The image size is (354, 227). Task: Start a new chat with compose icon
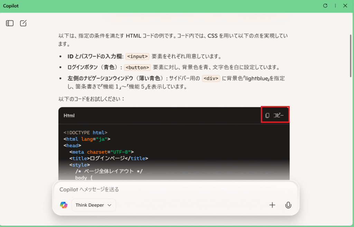[x=23, y=23]
